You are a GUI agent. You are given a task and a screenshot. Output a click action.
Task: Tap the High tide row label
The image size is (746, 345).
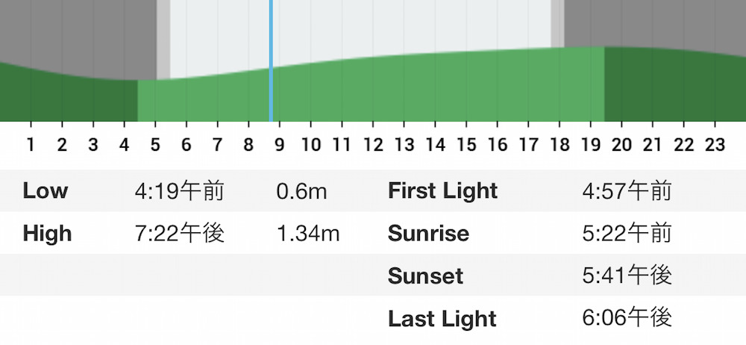tap(47, 234)
